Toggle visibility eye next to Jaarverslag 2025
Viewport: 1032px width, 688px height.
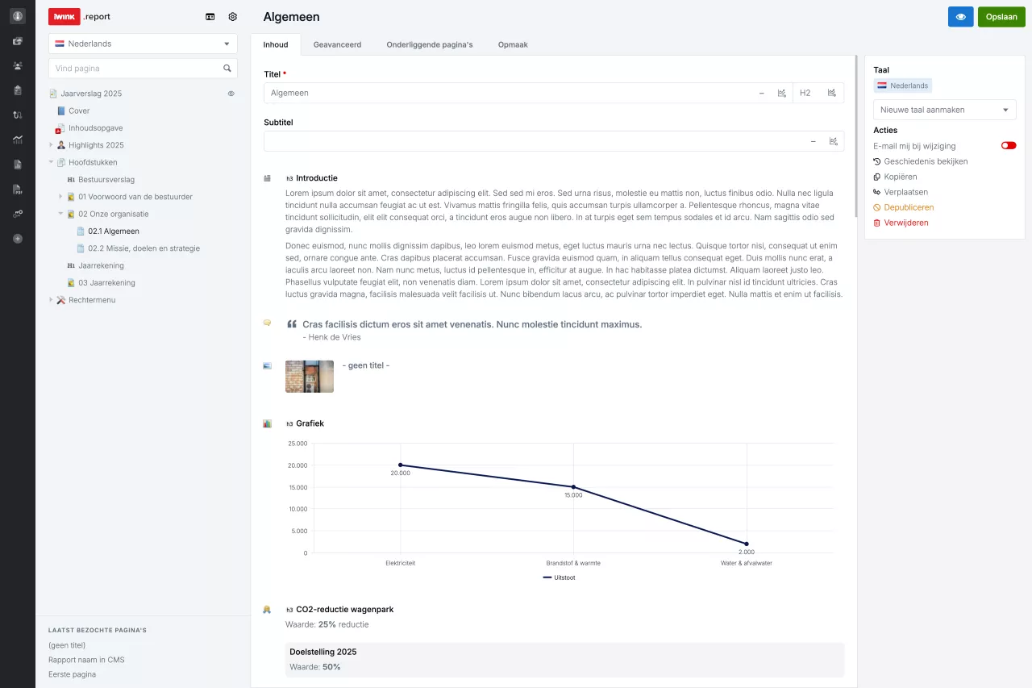231,94
